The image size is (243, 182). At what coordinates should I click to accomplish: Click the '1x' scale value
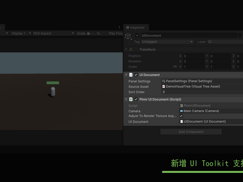98,33
